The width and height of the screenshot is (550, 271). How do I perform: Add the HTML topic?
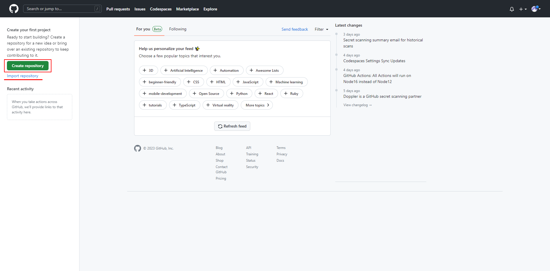point(218,82)
